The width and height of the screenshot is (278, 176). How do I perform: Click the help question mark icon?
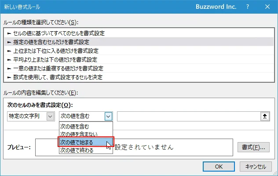tap(248, 7)
